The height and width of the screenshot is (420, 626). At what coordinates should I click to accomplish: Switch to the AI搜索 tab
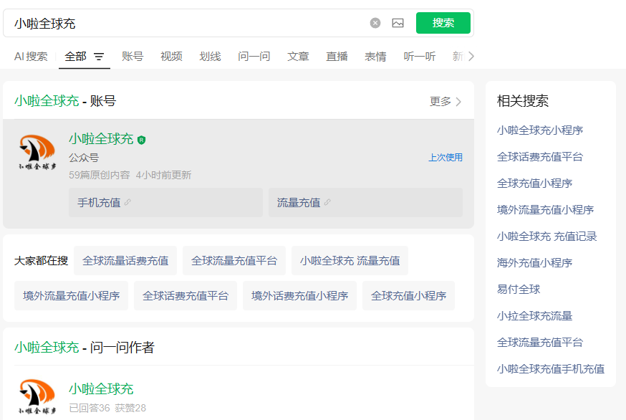pyautogui.click(x=31, y=57)
